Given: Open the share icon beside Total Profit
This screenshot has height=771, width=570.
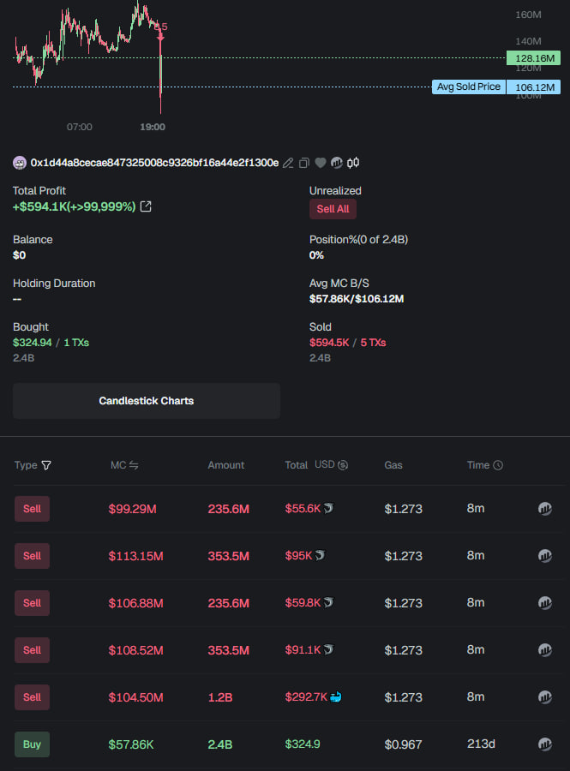Looking at the screenshot, I should tap(146, 206).
